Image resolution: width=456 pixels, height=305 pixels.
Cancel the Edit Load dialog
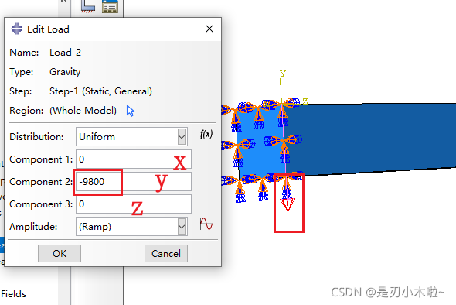pyautogui.click(x=166, y=253)
